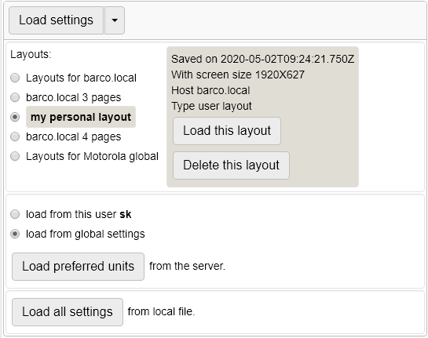The width and height of the screenshot is (428, 338).
Task: Pick the barco.local 4 pages radio option
Action: [x=15, y=136]
